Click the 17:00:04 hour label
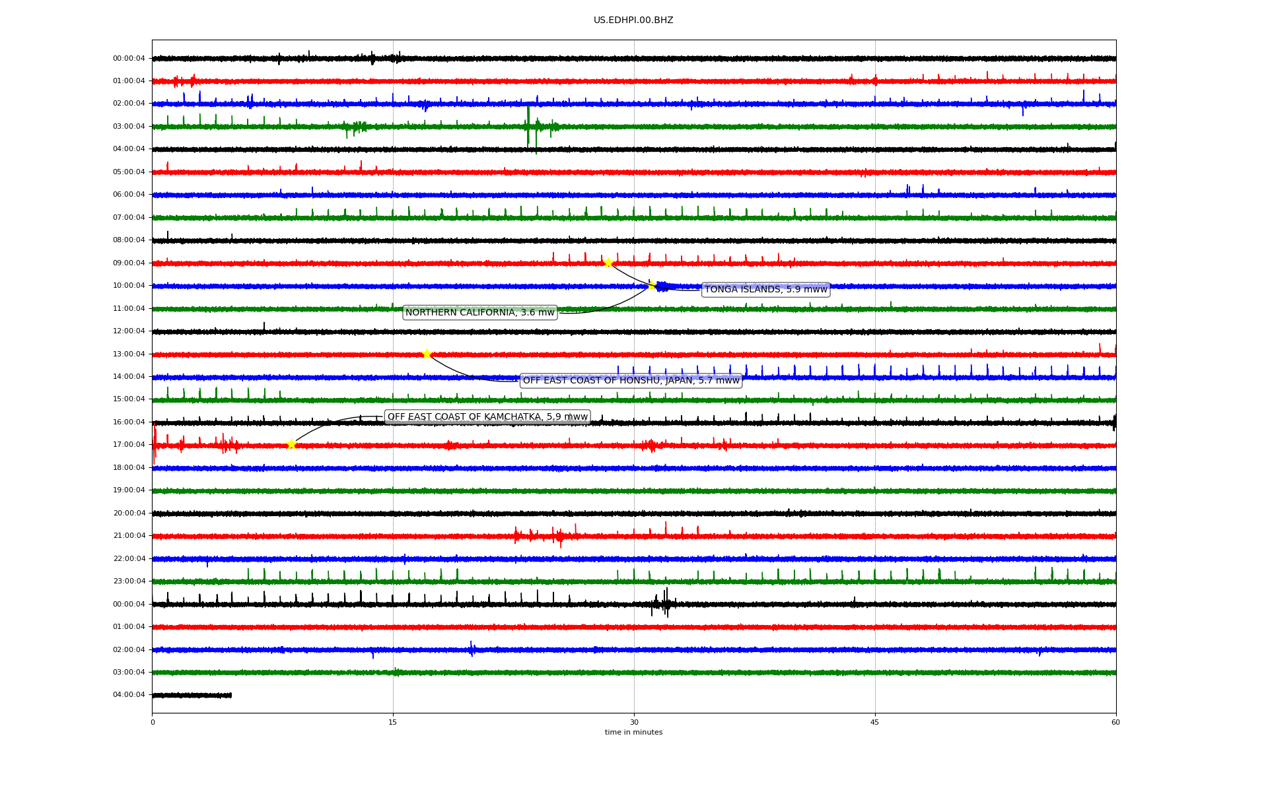This screenshot has height=792, width=1268. pyautogui.click(x=129, y=445)
